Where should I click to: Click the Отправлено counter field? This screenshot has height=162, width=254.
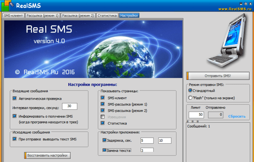(216, 115)
